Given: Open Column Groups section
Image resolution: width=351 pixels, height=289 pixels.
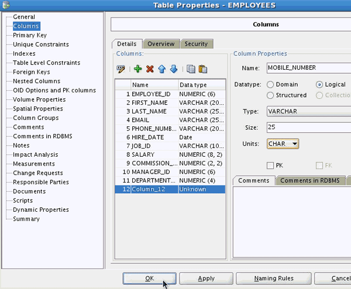Looking at the screenshot, I should point(36,118).
